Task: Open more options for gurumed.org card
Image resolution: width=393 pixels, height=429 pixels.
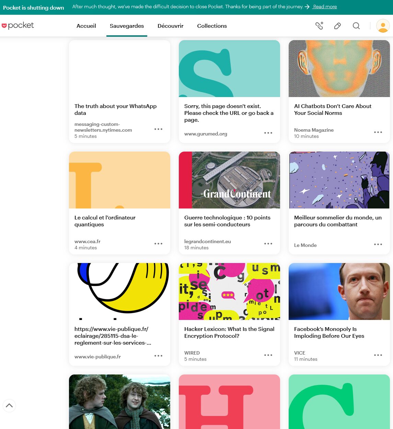Action: tap(268, 133)
